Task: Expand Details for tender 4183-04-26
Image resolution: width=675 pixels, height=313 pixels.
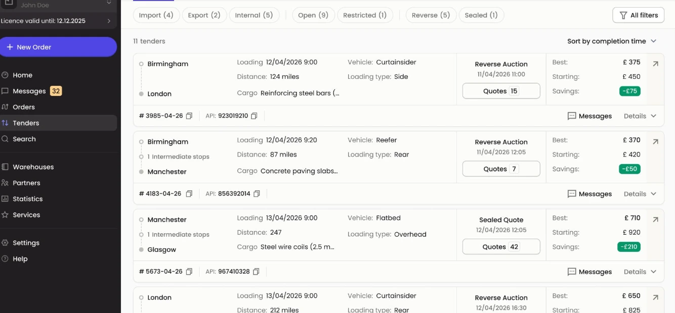Action: [640, 194]
